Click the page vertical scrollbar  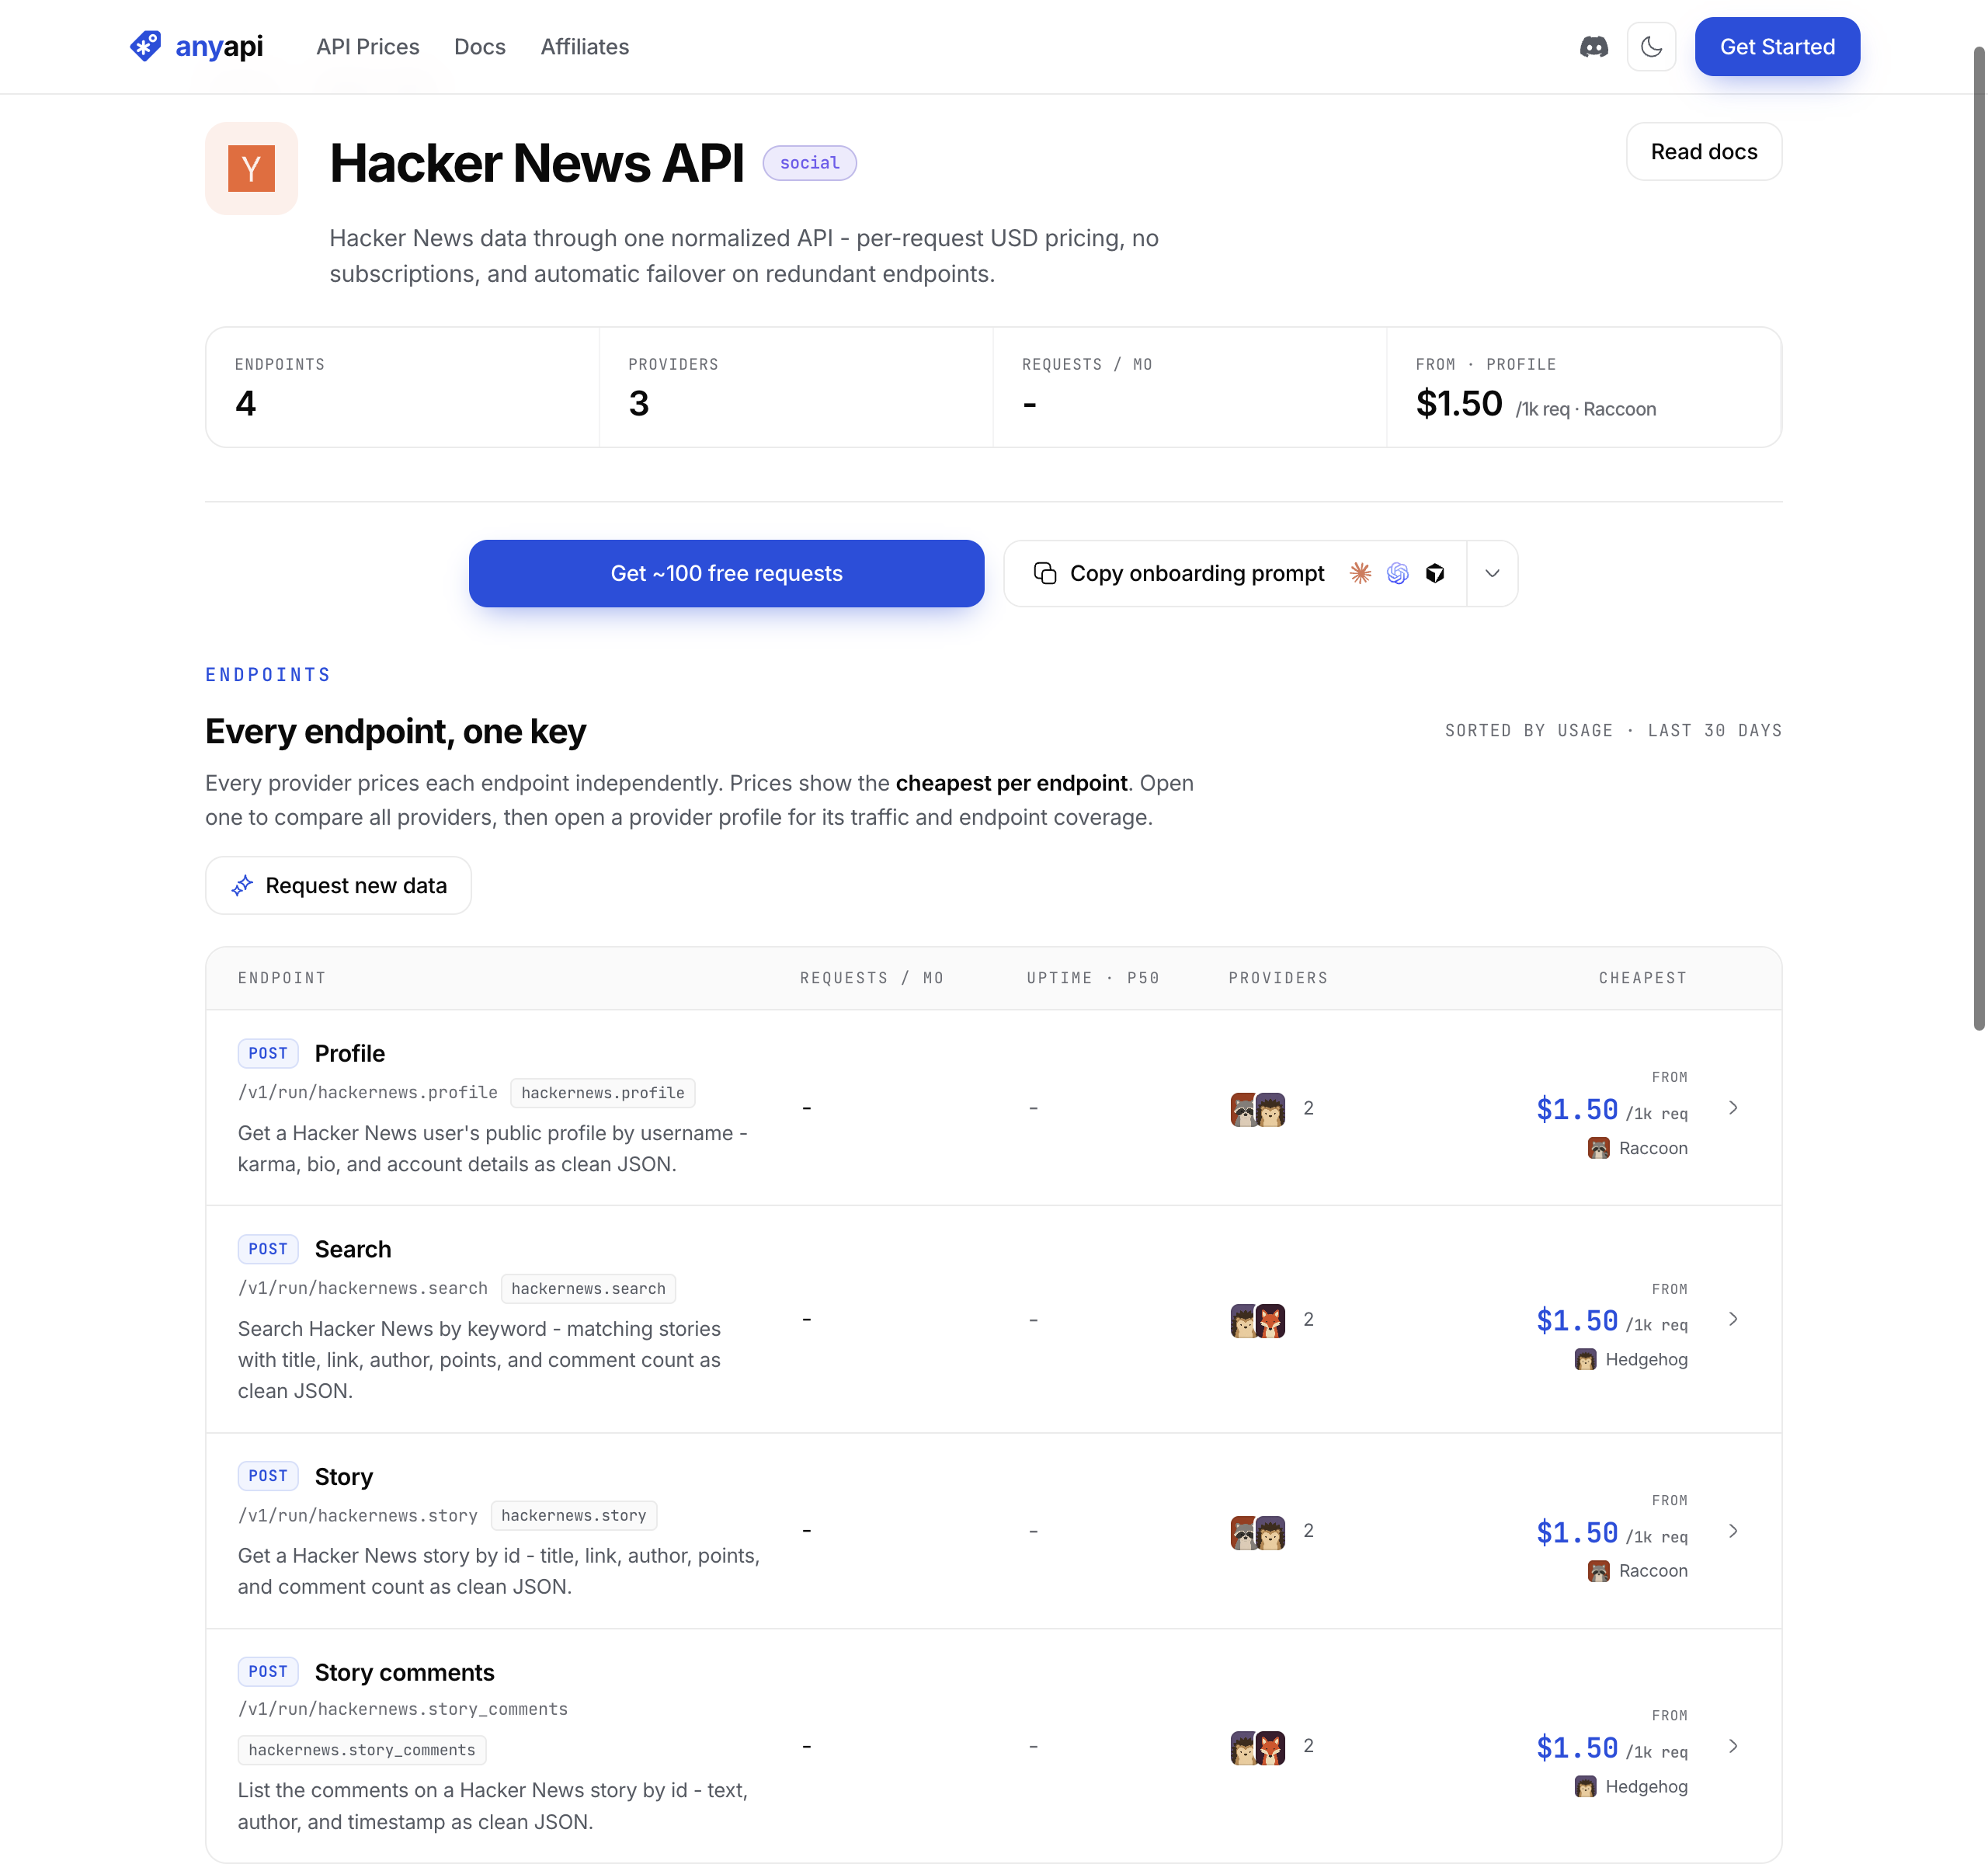pyautogui.click(x=1978, y=540)
